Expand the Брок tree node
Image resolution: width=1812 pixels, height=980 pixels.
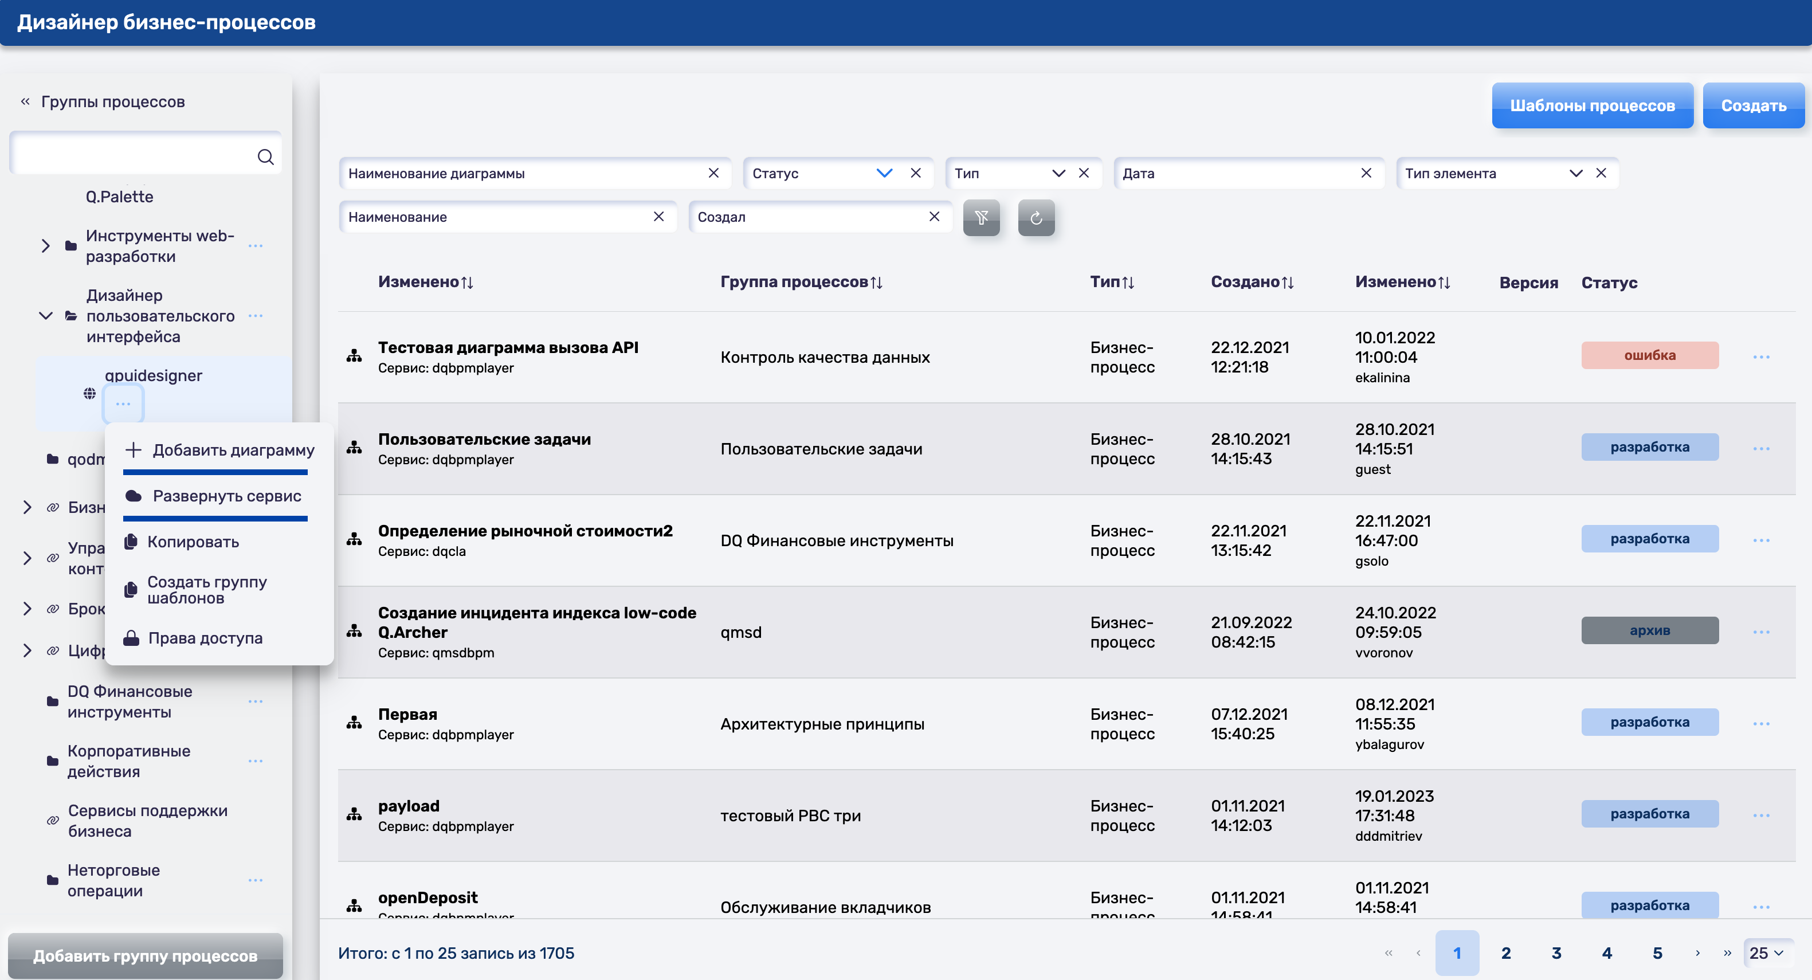coord(27,609)
